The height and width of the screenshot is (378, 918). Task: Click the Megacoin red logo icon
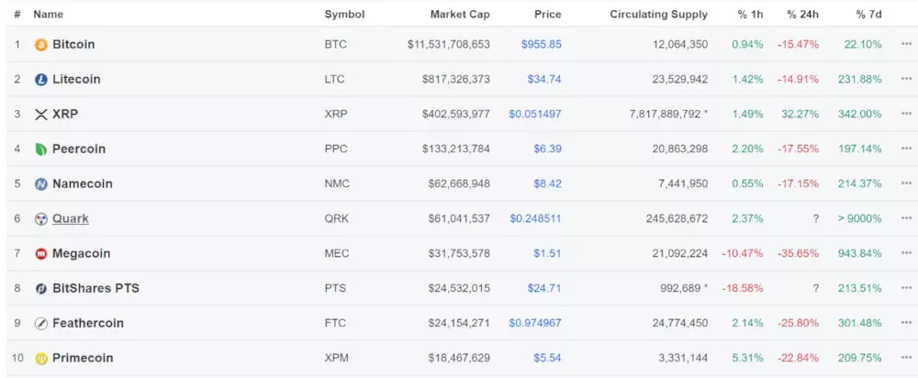click(41, 253)
